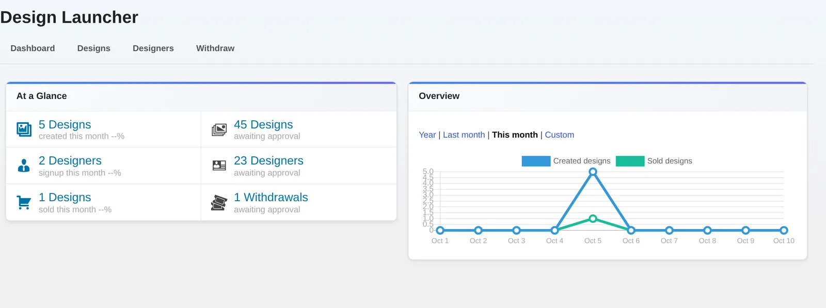Click the Oct 5 created designs peak point
826x308 pixels.
[593, 172]
